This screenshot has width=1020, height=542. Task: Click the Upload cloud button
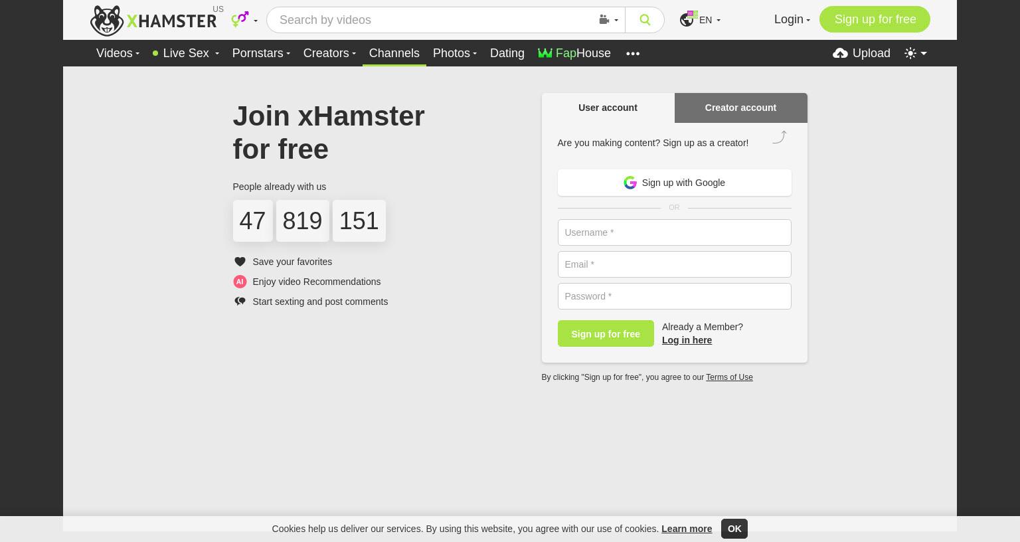click(x=861, y=53)
